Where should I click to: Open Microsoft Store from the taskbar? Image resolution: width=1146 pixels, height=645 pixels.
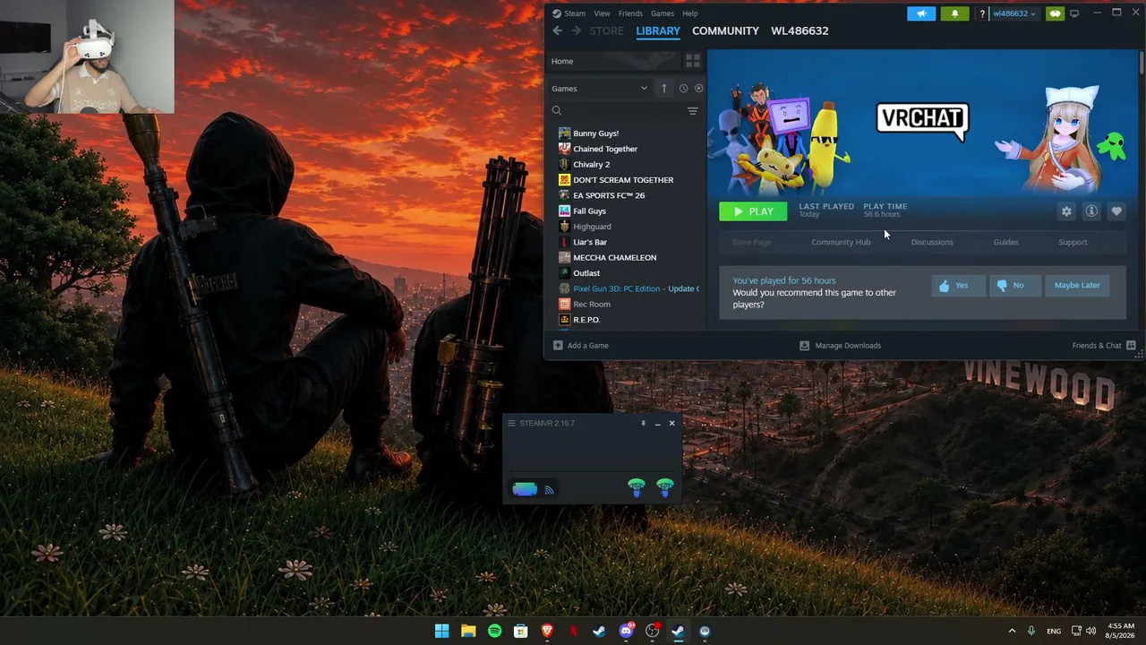pos(520,632)
